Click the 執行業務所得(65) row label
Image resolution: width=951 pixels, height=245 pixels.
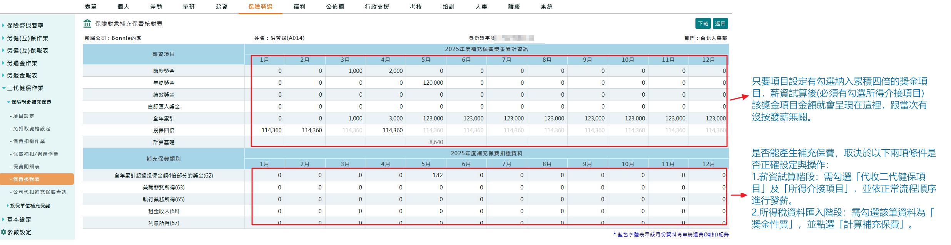click(x=164, y=199)
